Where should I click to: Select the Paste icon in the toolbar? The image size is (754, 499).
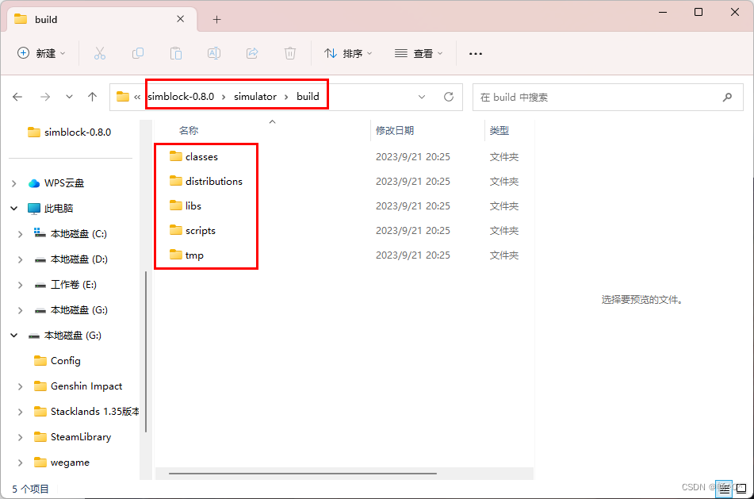click(175, 53)
